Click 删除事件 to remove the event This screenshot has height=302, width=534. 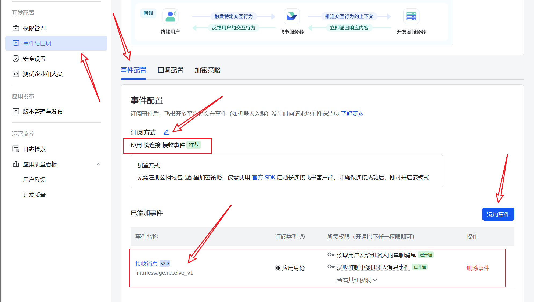[x=478, y=268]
